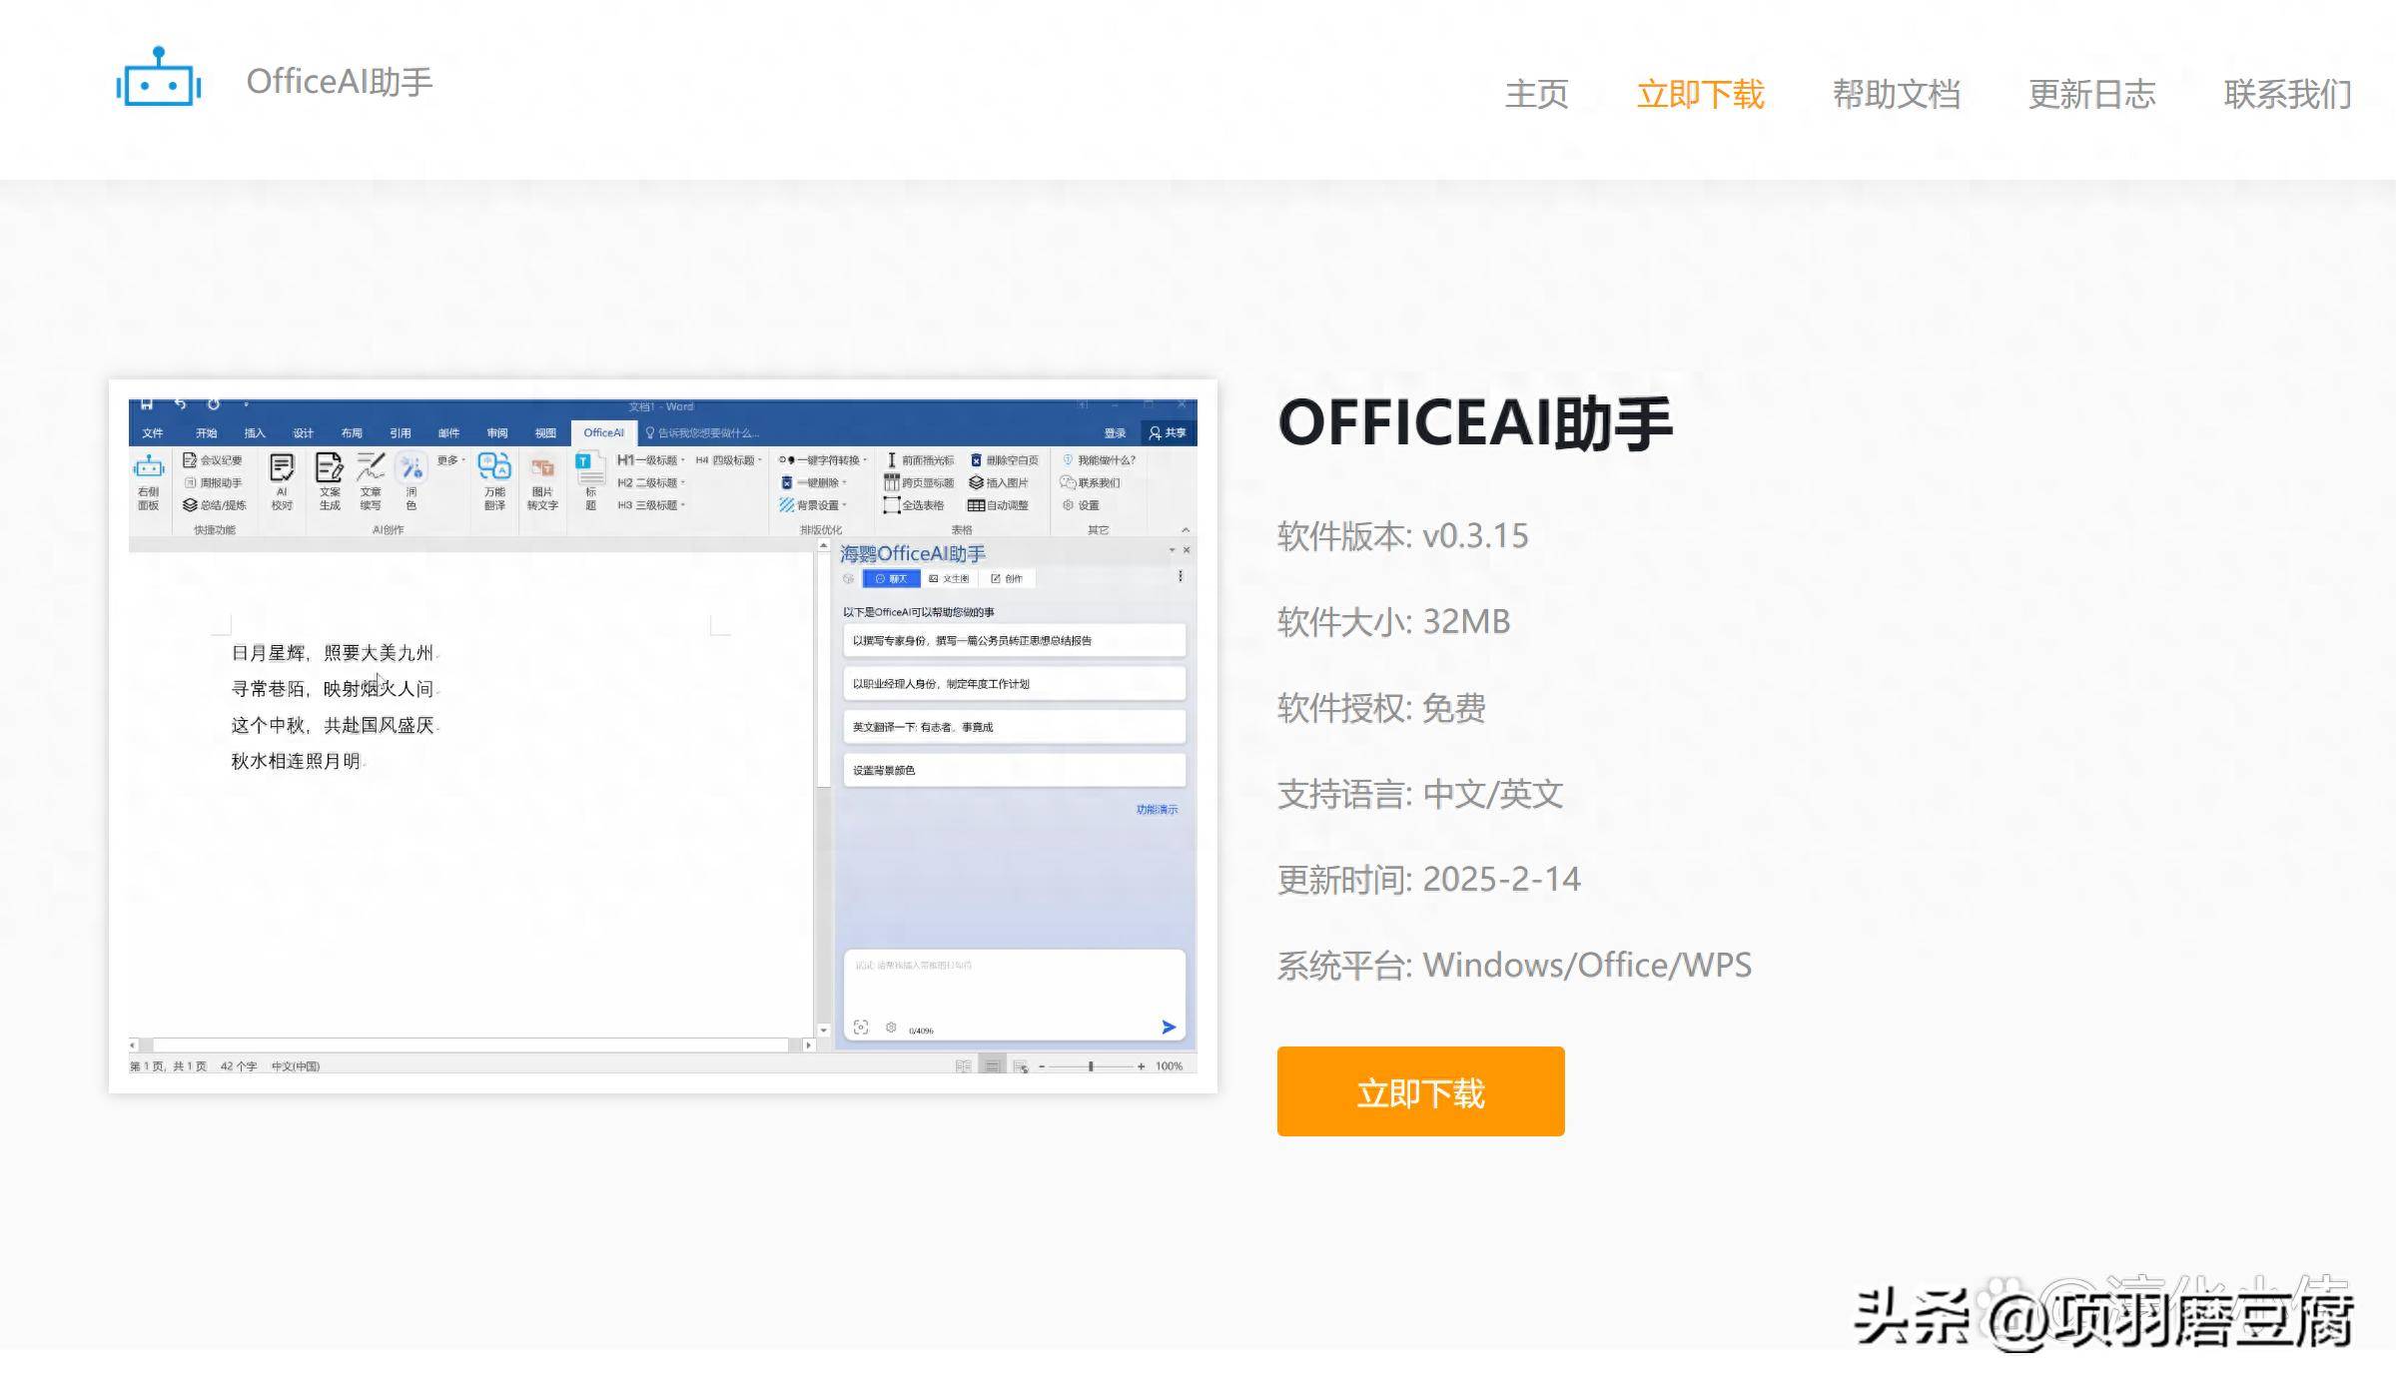Open 我能做什么? help item
The image size is (2396, 1389).
click(x=1100, y=460)
